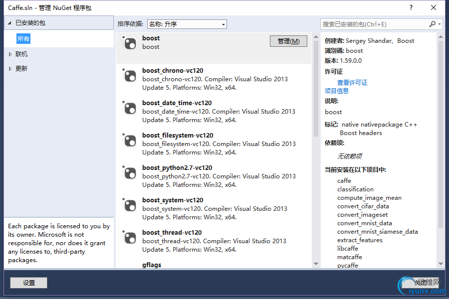Viewport: 449px width, 299px height.
Task: Open the 项目信息 link
Action: (x=336, y=91)
